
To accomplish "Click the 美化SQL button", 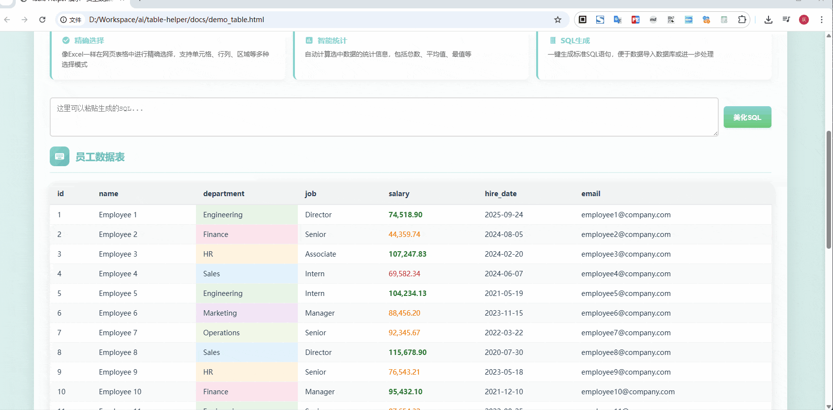I will pyautogui.click(x=747, y=117).
